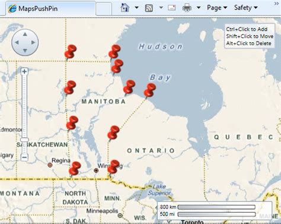Zoom out with the minus button
This screenshot has height=224, width=281.
pyautogui.click(x=24, y=157)
